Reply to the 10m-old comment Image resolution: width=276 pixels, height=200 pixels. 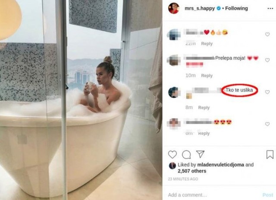(x=207, y=75)
